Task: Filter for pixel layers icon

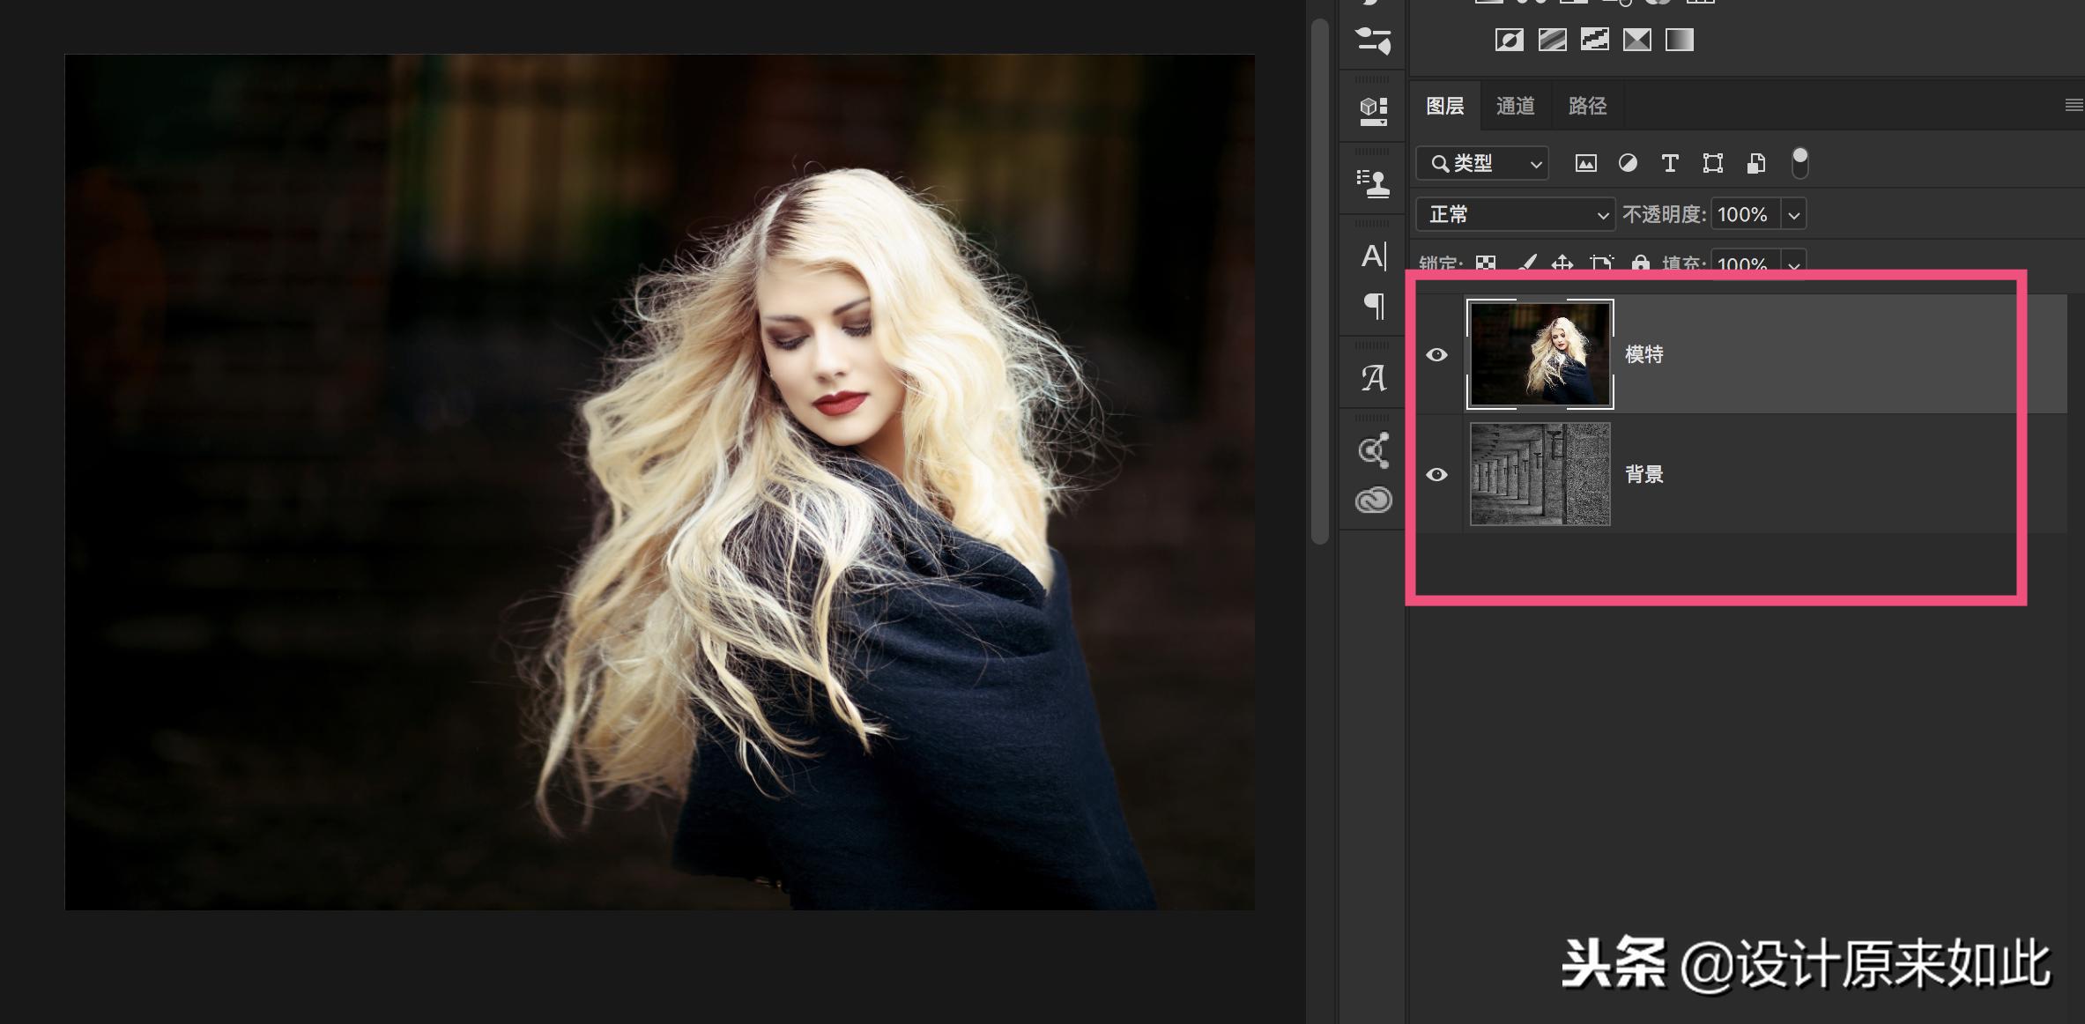Action: click(1585, 163)
